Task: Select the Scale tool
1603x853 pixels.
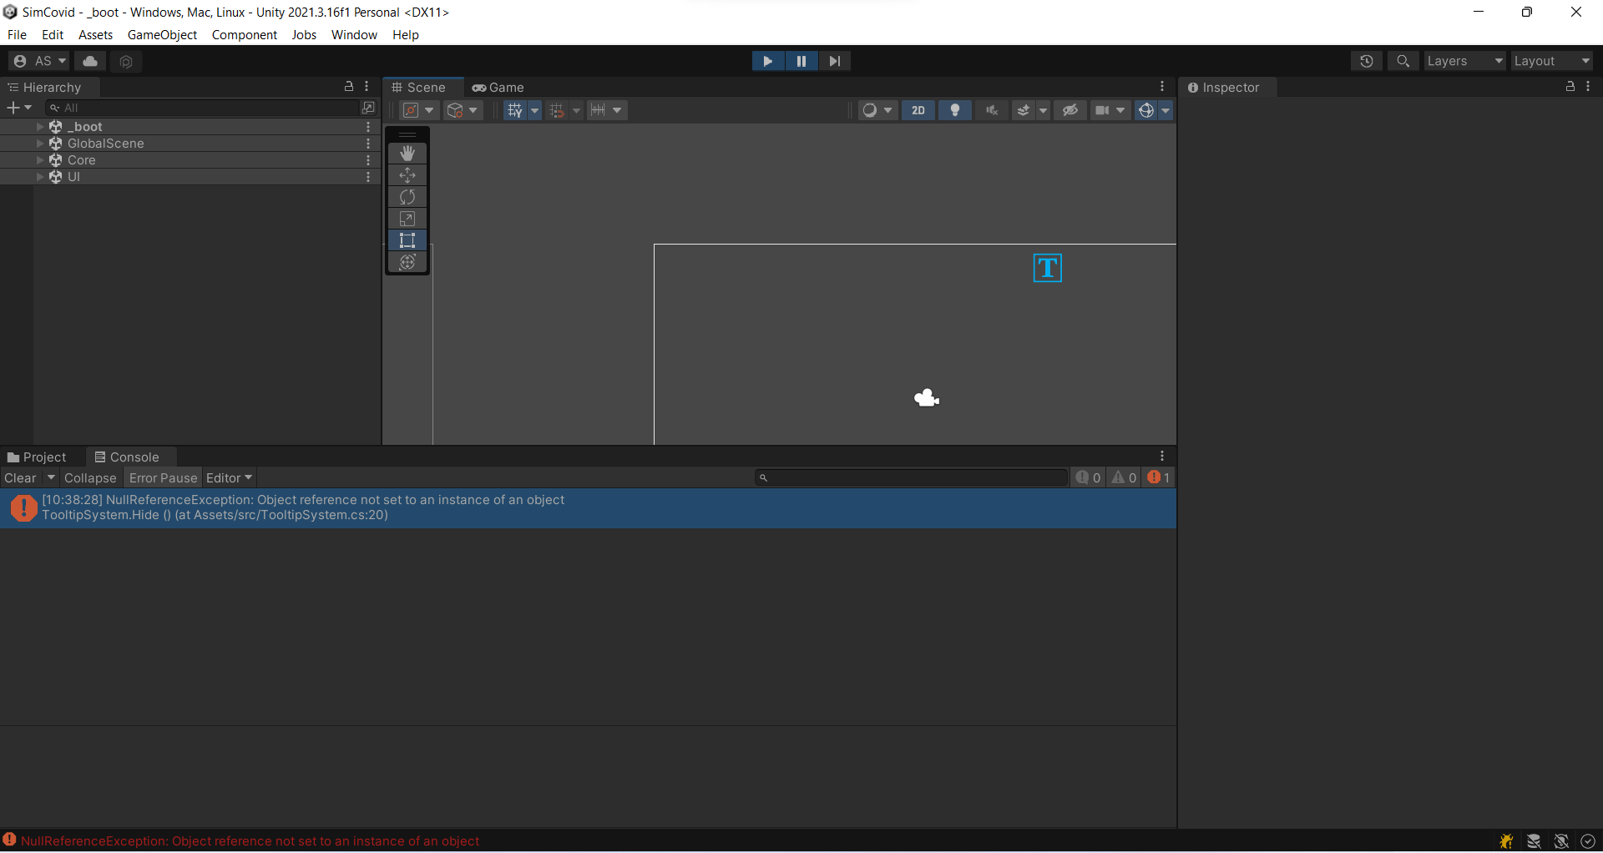Action: (x=407, y=218)
